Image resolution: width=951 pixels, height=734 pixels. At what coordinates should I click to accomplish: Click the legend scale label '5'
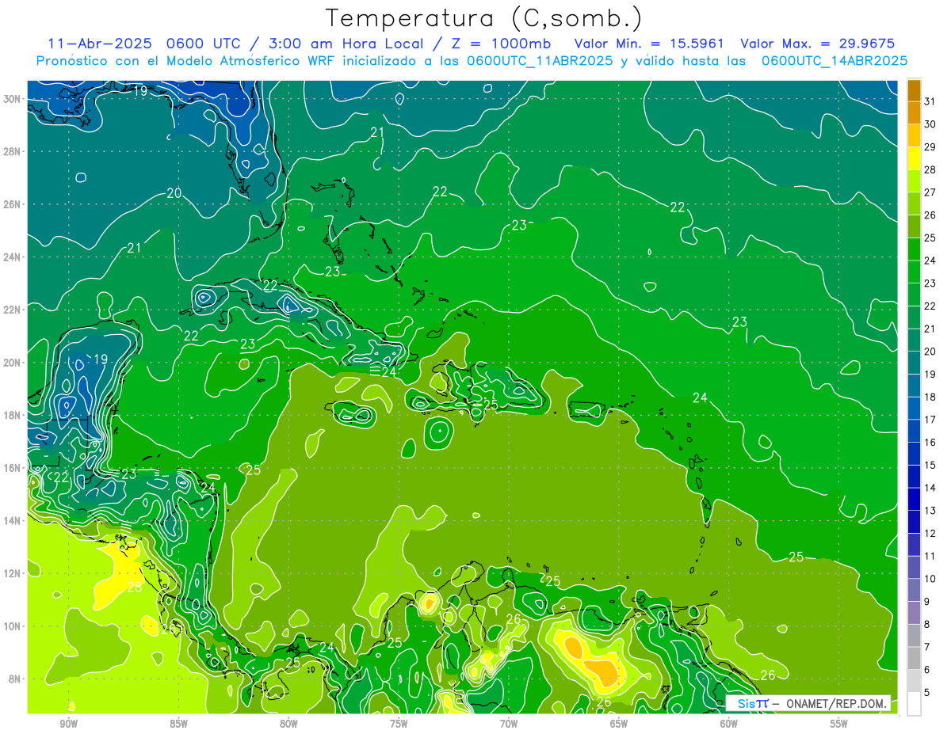(x=926, y=693)
